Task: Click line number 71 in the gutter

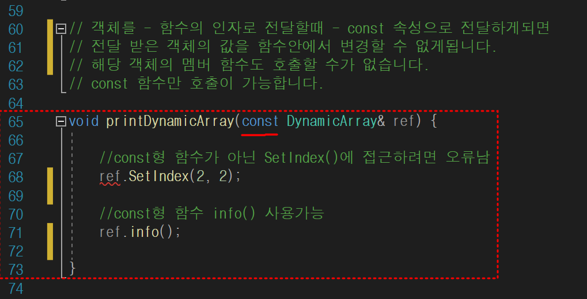Action: click(x=16, y=232)
